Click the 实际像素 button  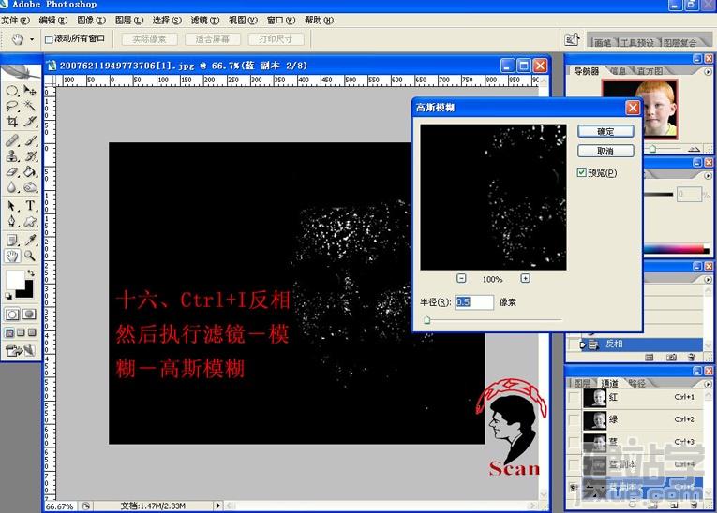[x=149, y=39]
